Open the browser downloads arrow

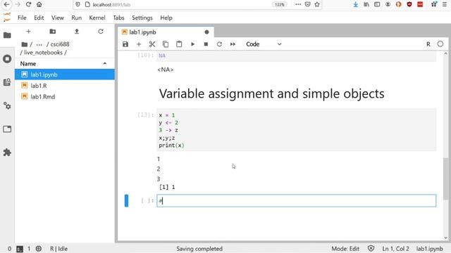tap(355, 4)
